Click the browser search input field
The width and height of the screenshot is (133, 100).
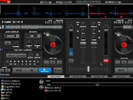tap(92, 81)
